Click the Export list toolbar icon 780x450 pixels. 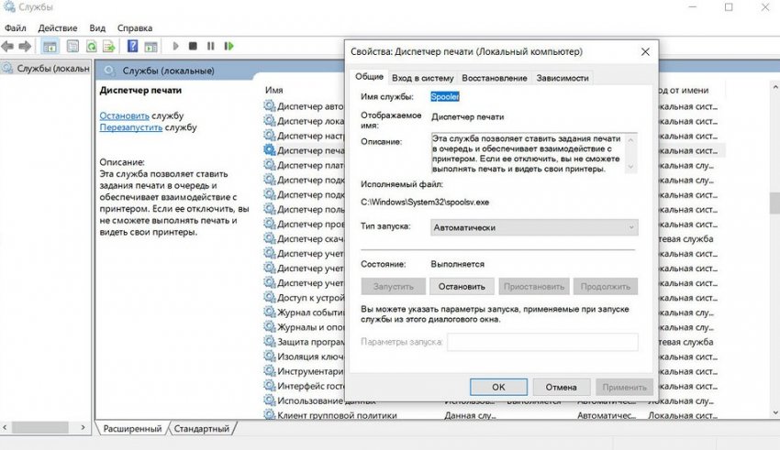109,46
